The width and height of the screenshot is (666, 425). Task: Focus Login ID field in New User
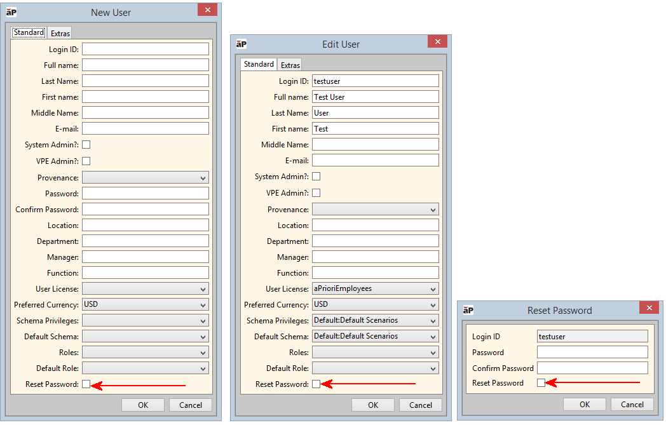tap(145, 49)
